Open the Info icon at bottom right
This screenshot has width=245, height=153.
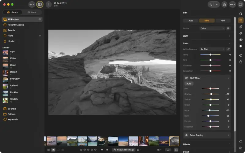(241, 148)
